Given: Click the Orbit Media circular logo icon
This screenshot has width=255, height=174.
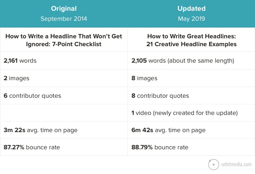Looking at the screenshot, I should click(214, 164).
